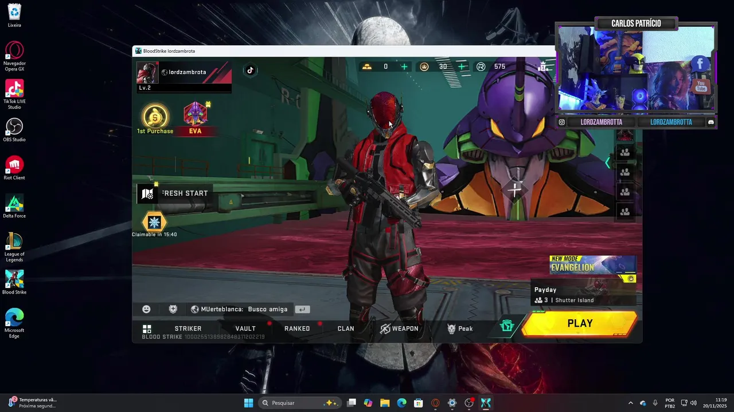Show hidden system tray icons chevron
This screenshot has height=412, width=734.
(630, 403)
